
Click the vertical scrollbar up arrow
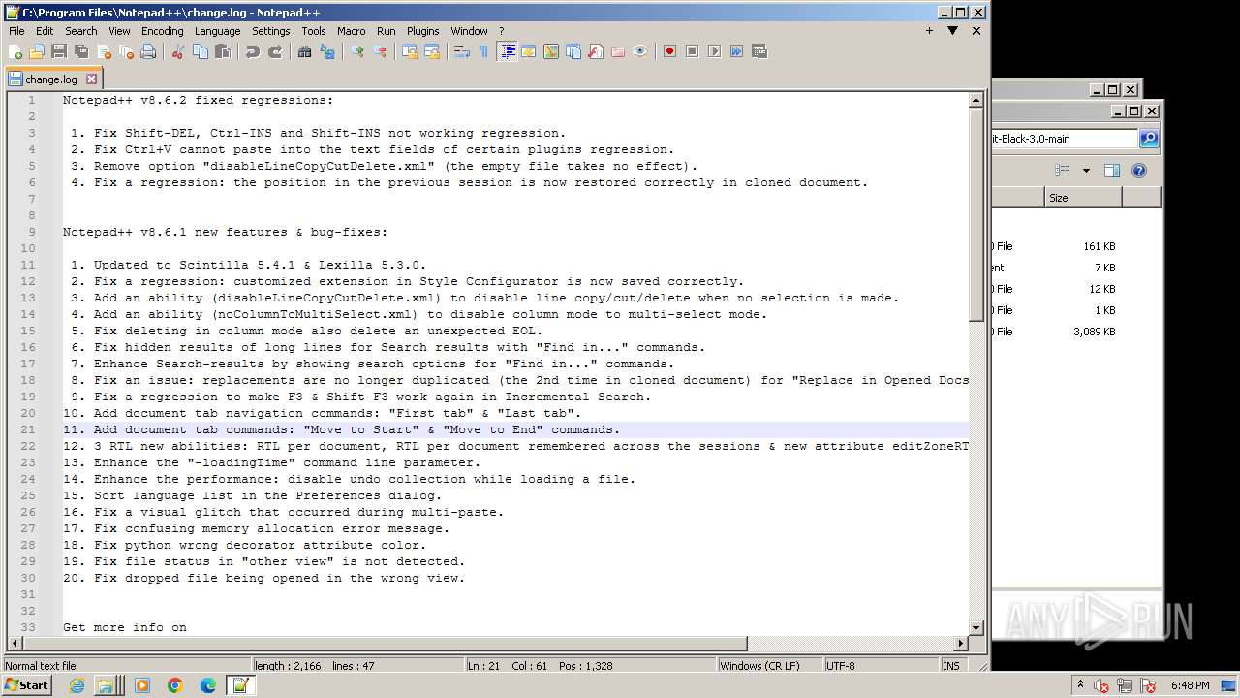976,100
